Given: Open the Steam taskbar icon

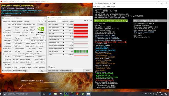Looking at the screenshot, I should [x=66, y=94].
